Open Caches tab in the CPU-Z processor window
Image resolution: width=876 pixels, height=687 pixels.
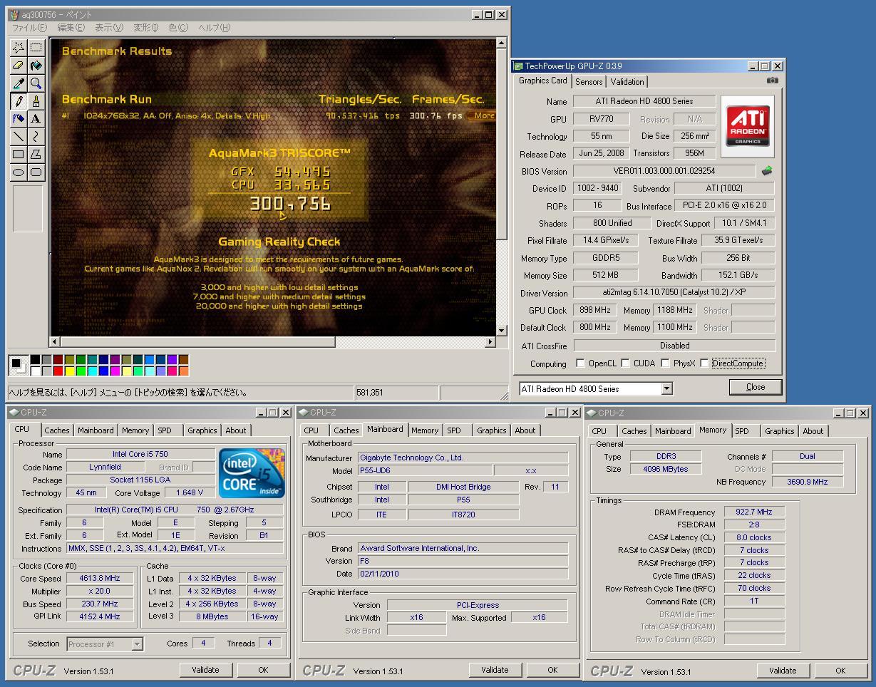pos(57,430)
